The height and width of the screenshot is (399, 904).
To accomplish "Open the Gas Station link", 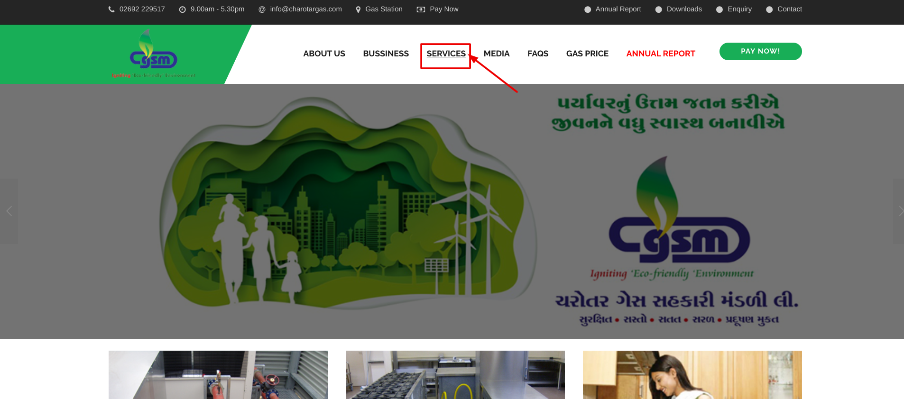I will click(384, 9).
